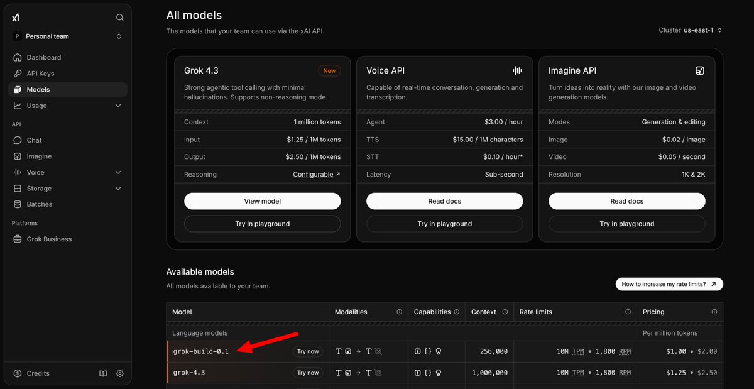Click the $1.25 • $2.50 pricing cell
Image resolution: width=754 pixels, height=389 pixels.
(692, 373)
